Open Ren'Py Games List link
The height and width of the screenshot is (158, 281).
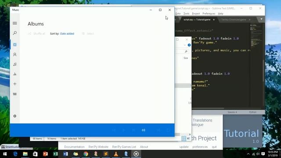click(x=124, y=147)
